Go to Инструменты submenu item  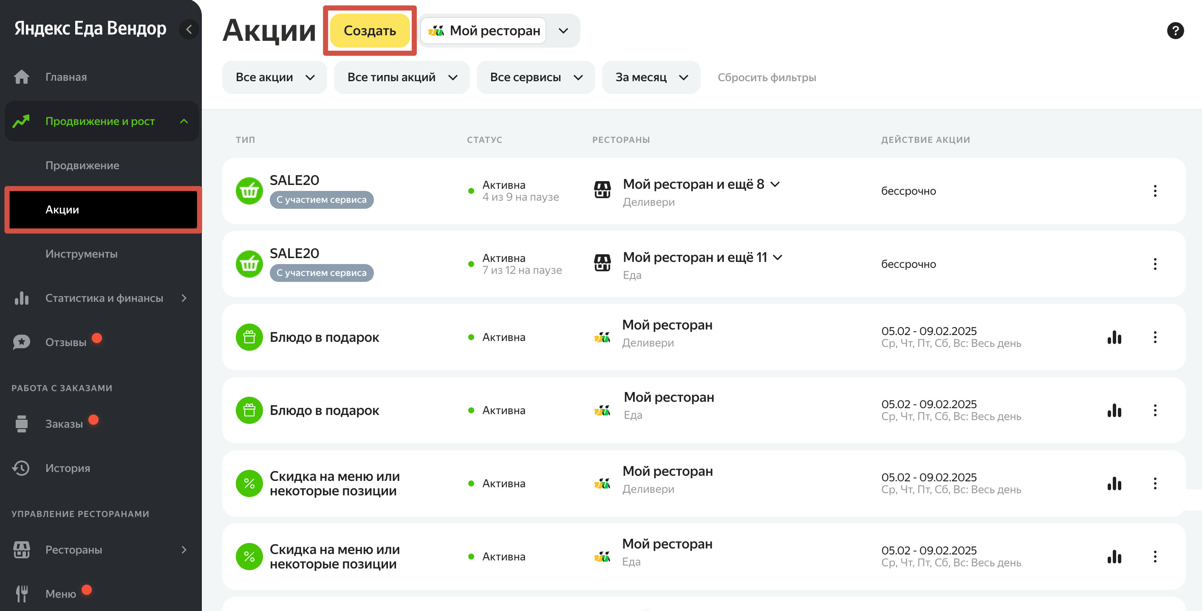coord(81,254)
